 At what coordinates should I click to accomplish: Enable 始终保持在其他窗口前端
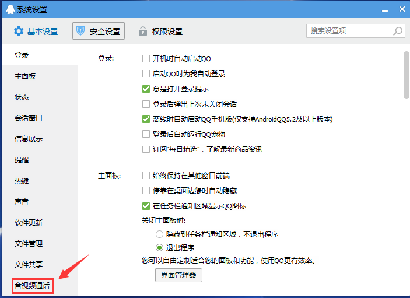pos(146,176)
